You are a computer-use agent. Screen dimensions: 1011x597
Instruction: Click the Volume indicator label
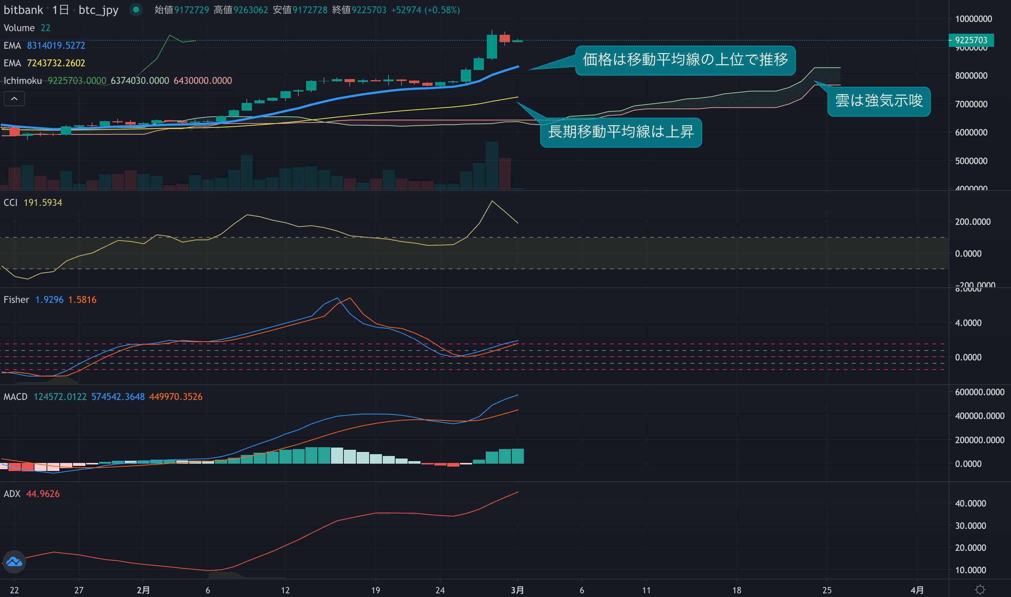[x=19, y=28]
